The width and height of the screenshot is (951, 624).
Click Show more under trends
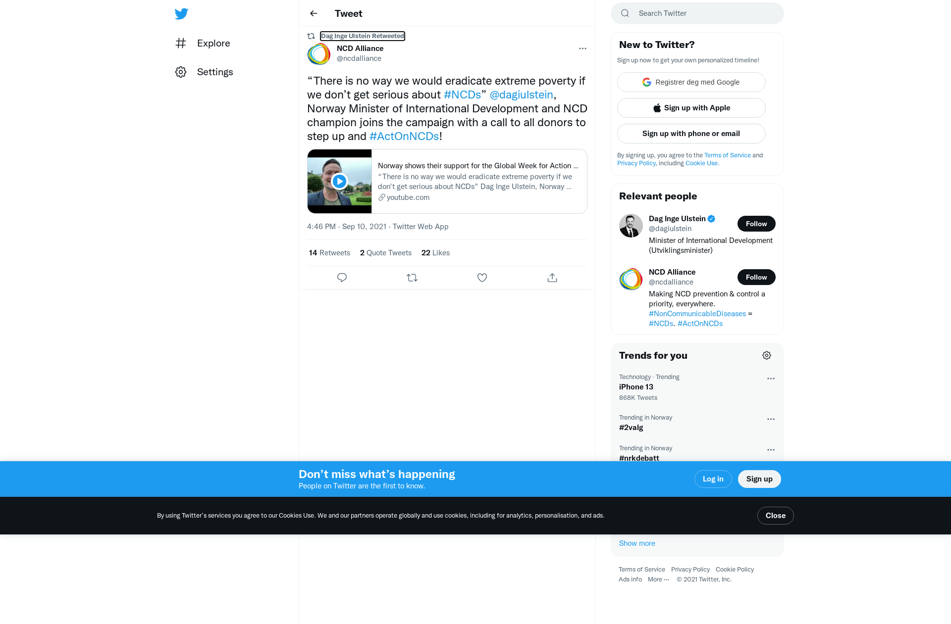(x=637, y=543)
